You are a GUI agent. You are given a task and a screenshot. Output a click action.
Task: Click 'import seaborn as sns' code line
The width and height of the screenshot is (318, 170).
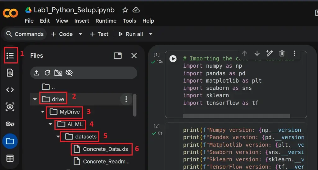[217, 88]
